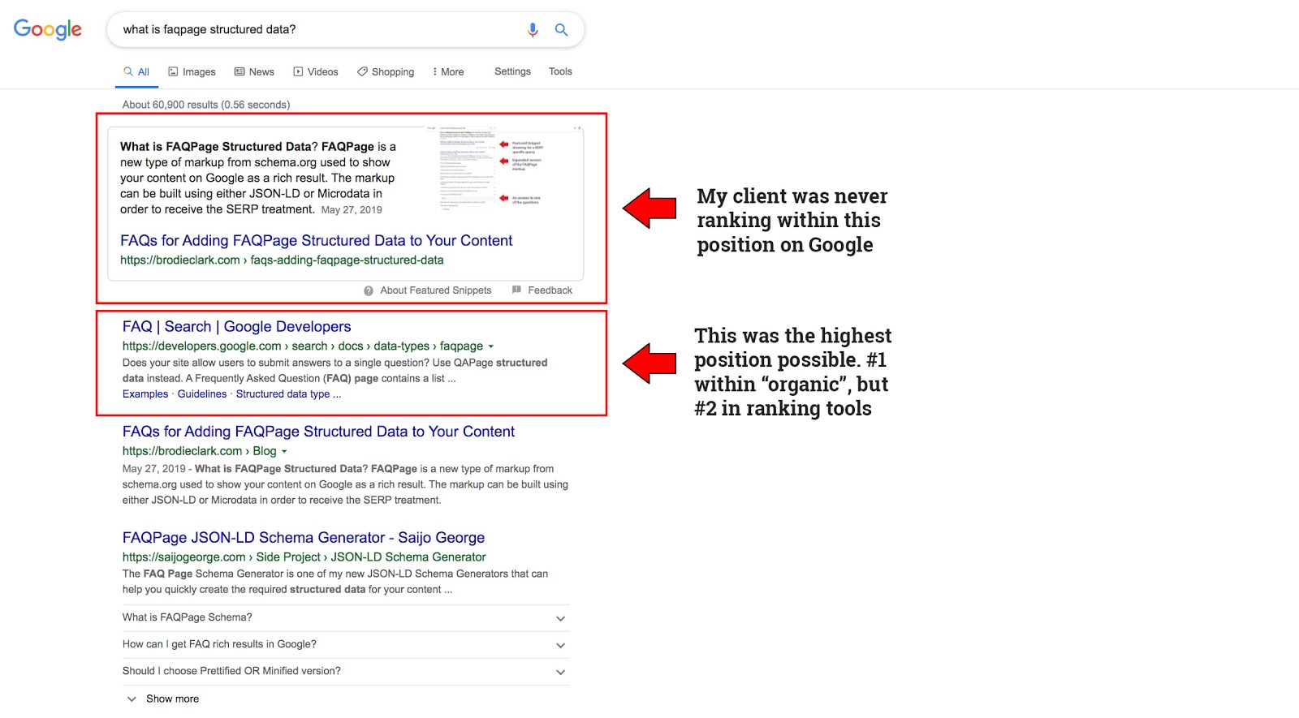The image size is (1299, 718).
Task: Open dropdown arrow next to faqpage URL
Action: click(x=491, y=346)
